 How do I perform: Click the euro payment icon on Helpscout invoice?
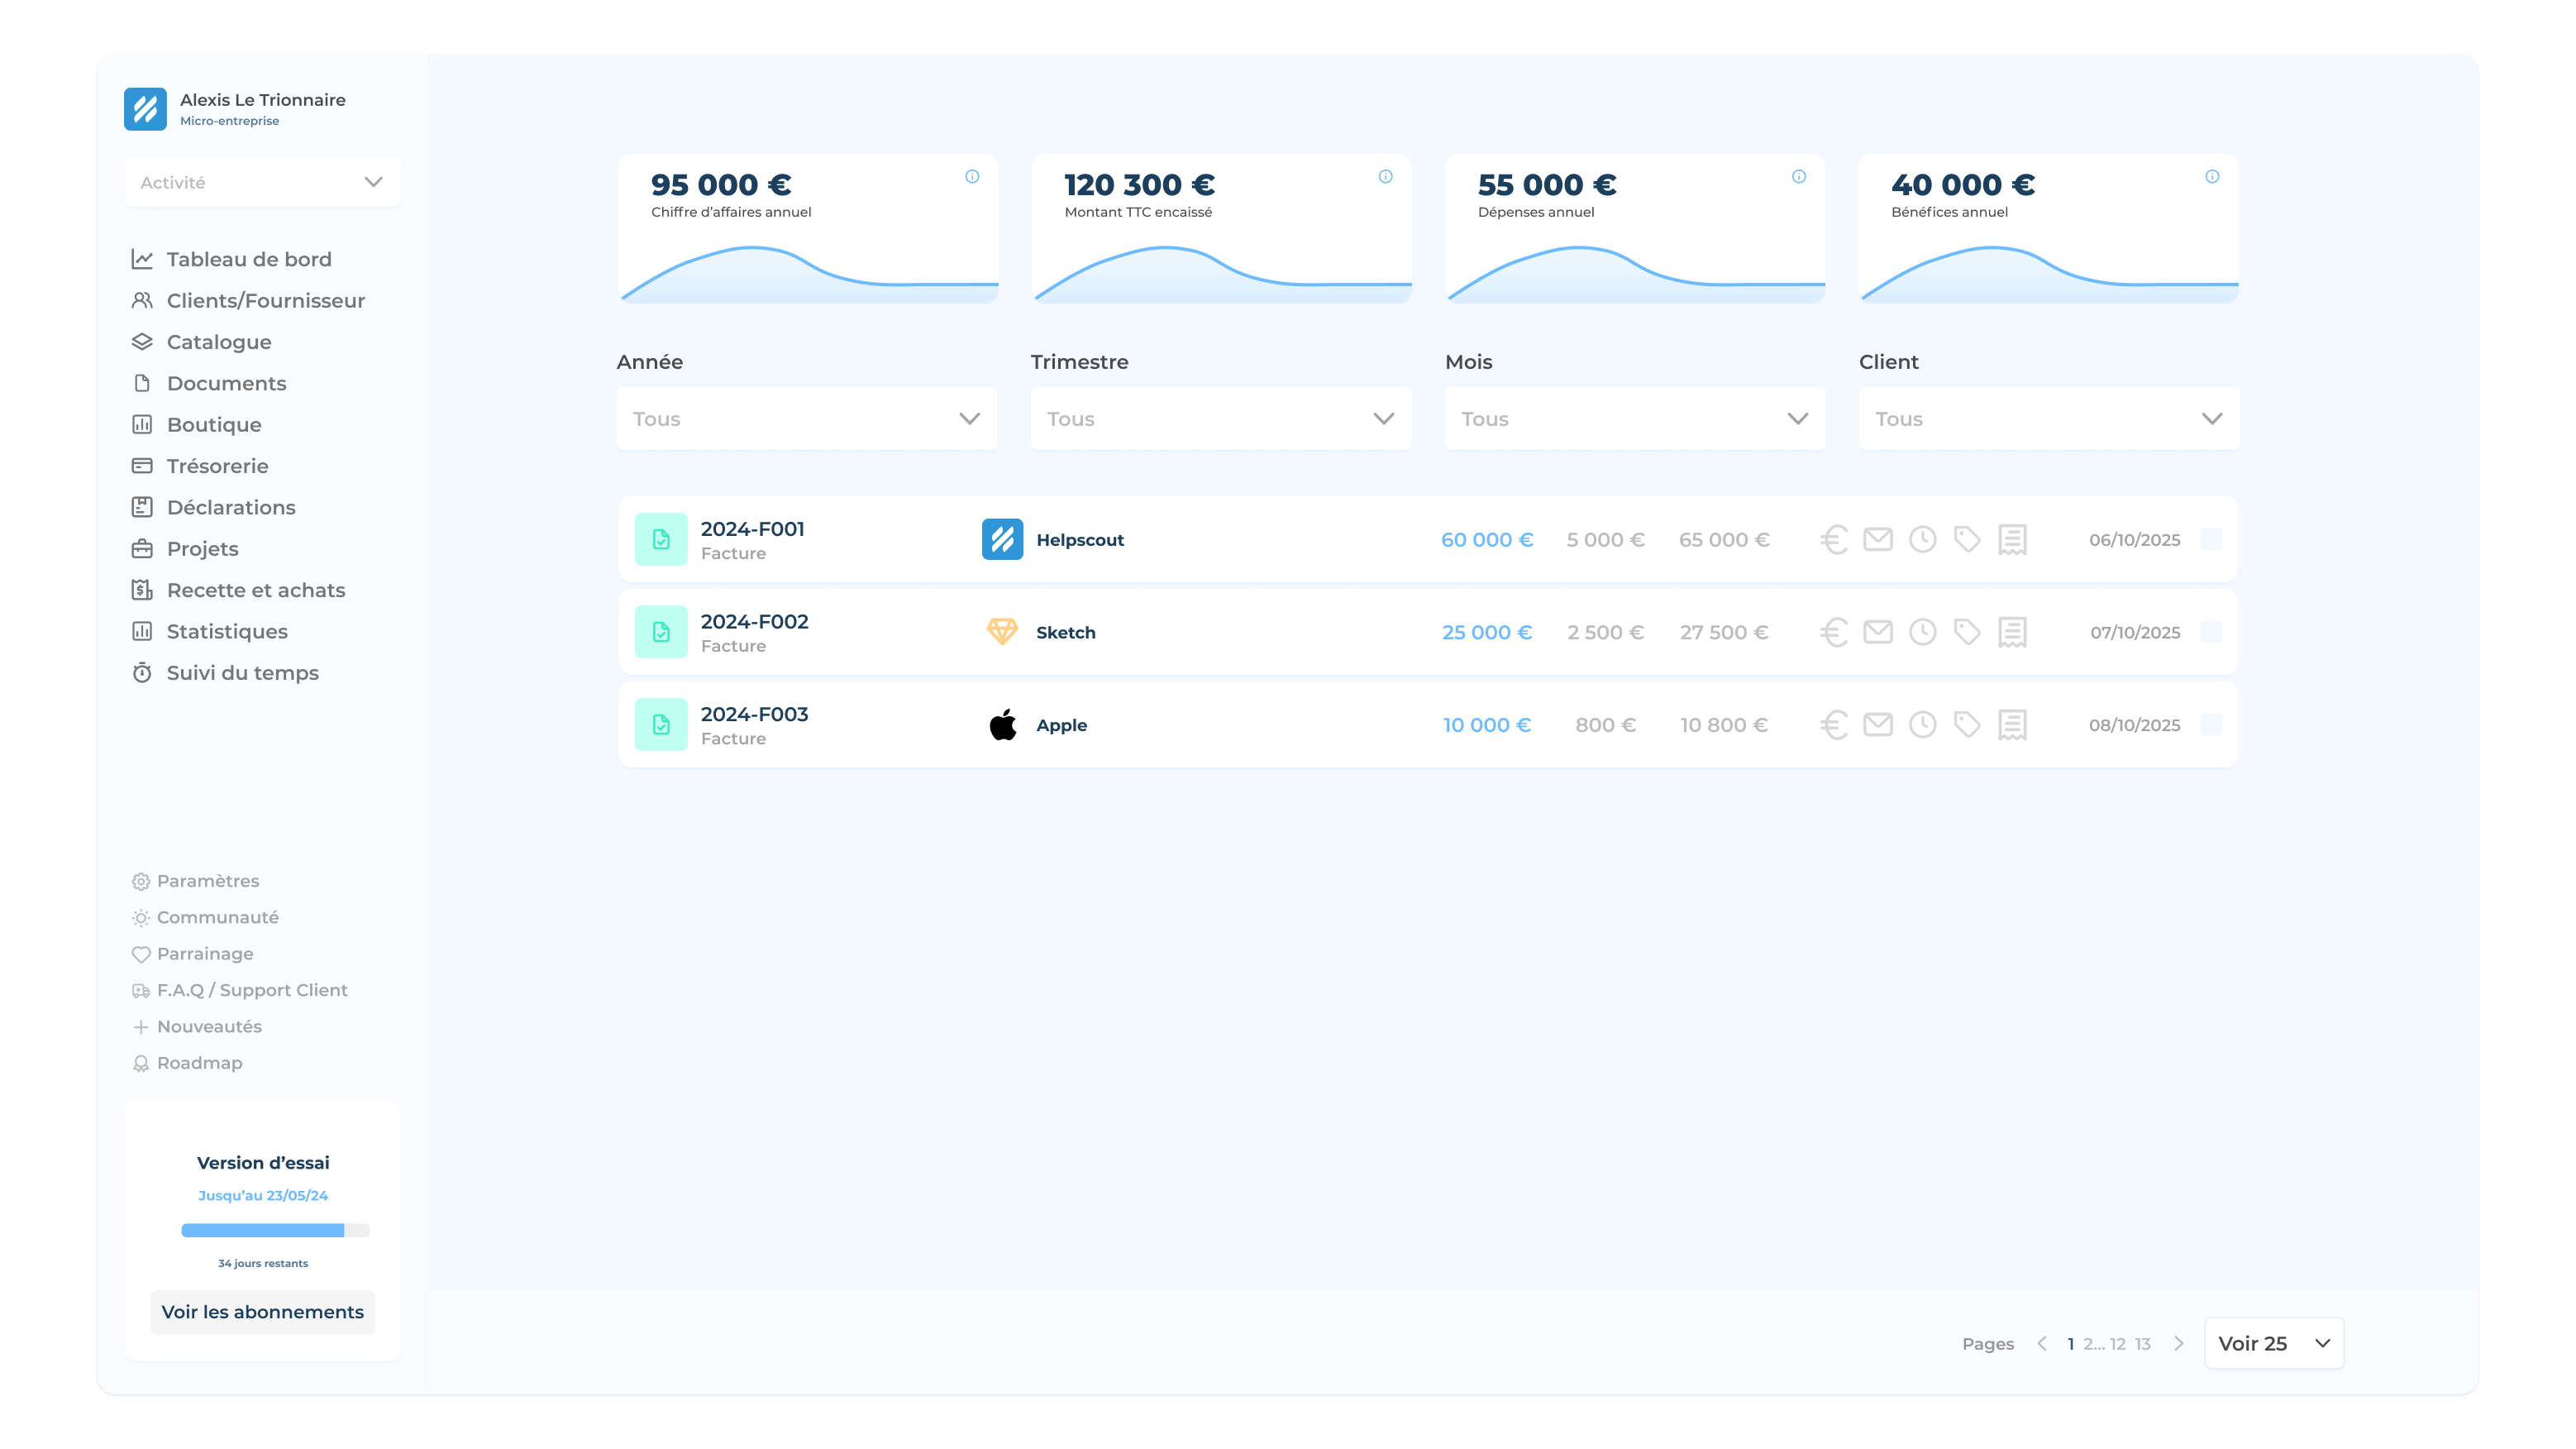(x=1833, y=540)
